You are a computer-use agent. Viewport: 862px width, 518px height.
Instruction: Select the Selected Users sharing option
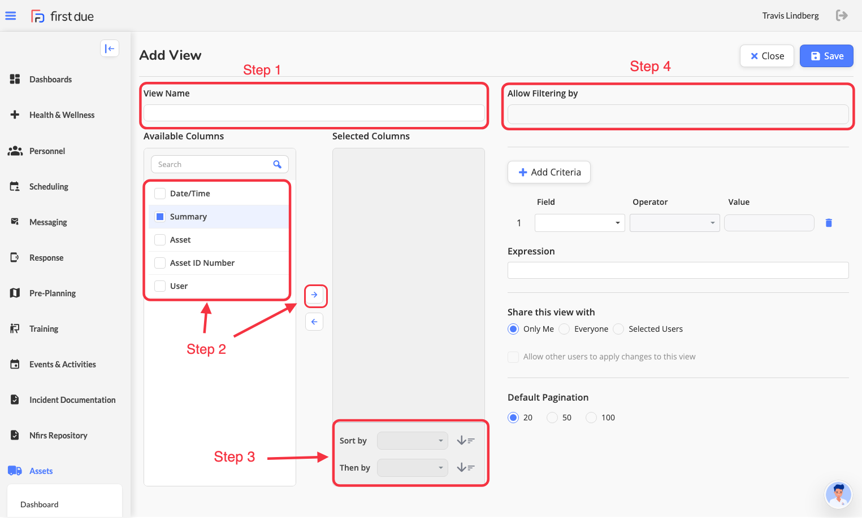[618, 329]
